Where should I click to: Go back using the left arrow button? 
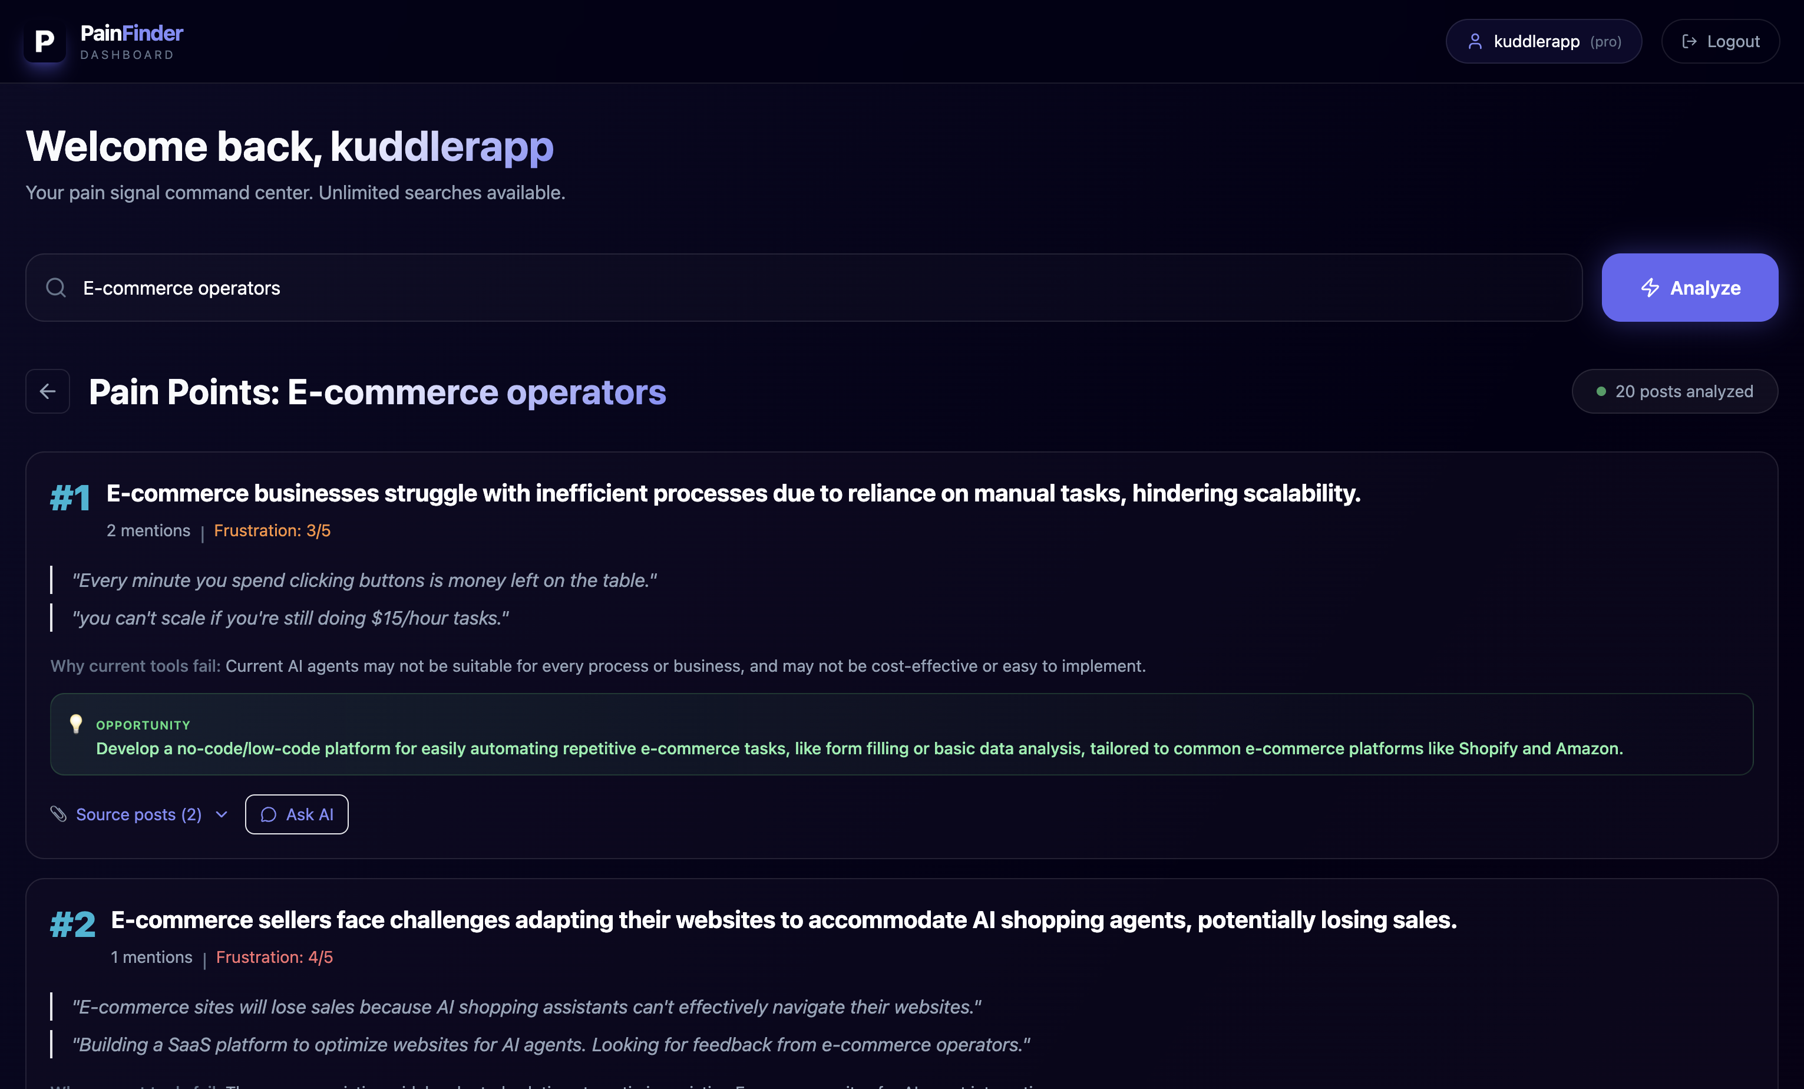click(48, 391)
